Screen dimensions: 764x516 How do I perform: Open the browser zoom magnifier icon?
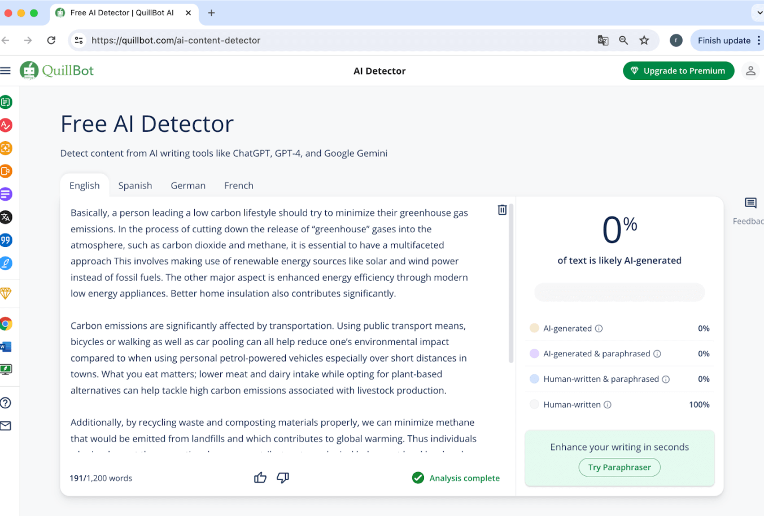623,40
